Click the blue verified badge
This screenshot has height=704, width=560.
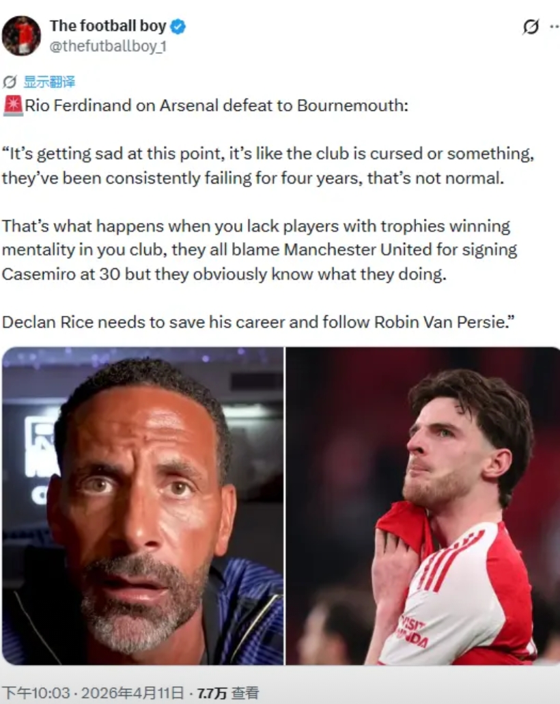179,27
